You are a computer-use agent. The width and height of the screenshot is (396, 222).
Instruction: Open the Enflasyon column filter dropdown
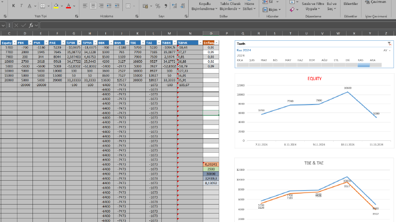(x=216, y=43)
